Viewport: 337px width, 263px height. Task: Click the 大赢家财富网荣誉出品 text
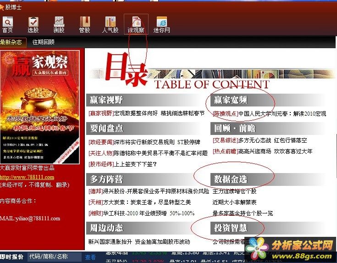pos(27,168)
